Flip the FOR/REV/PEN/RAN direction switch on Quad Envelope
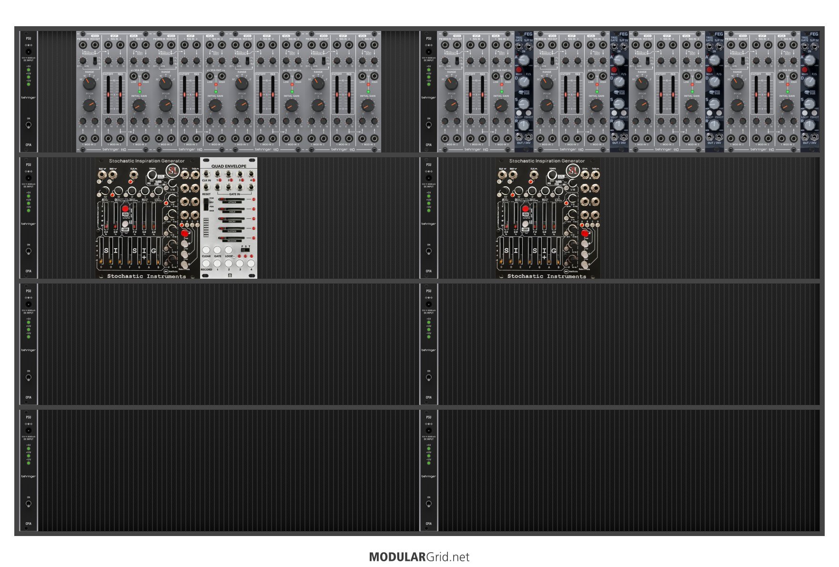 click(206, 204)
